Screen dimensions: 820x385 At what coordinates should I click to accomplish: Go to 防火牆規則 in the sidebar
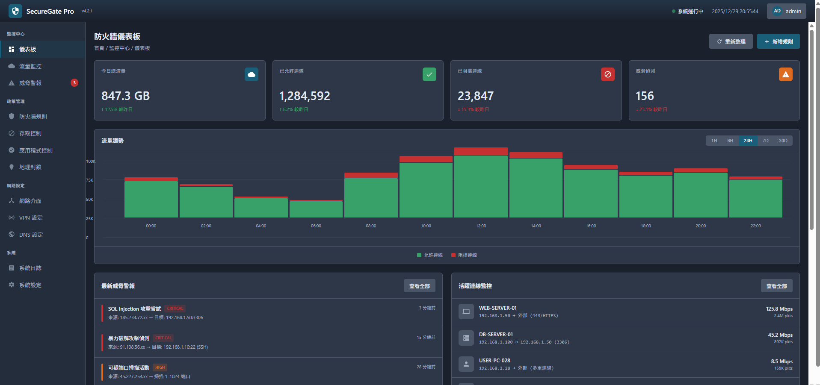click(33, 117)
